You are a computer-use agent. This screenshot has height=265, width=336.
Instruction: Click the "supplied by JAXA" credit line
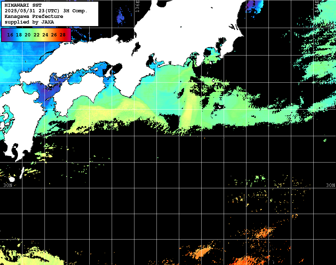(29, 22)
